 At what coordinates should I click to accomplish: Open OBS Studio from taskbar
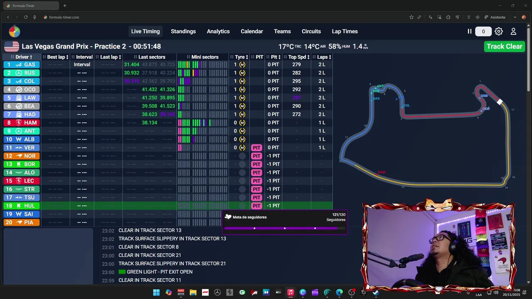(352, 292)
